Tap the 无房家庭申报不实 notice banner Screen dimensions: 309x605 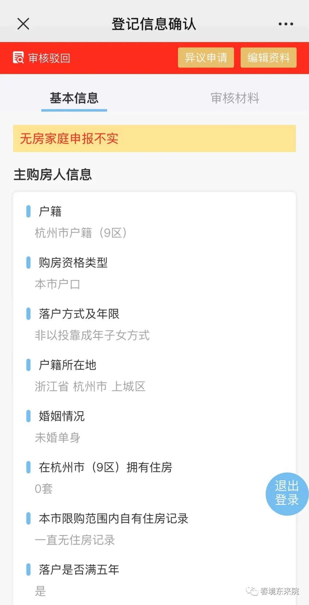tap(154, 138)
